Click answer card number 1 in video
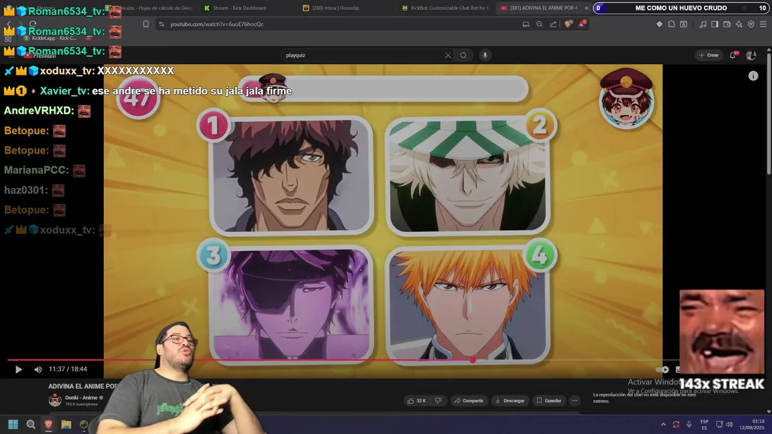 tap(291, 175)
